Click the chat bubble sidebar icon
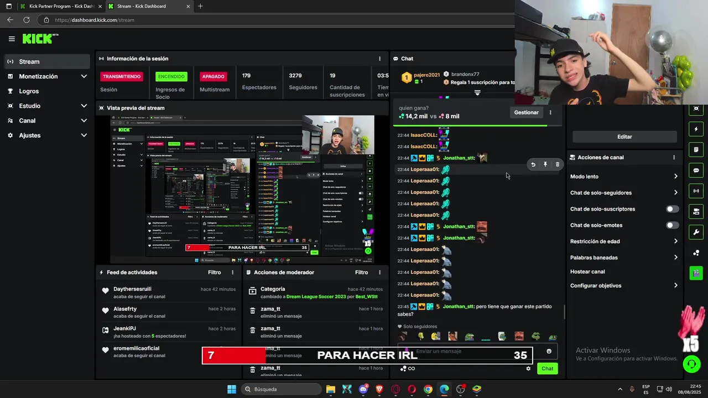 click(x=696, y=170)
